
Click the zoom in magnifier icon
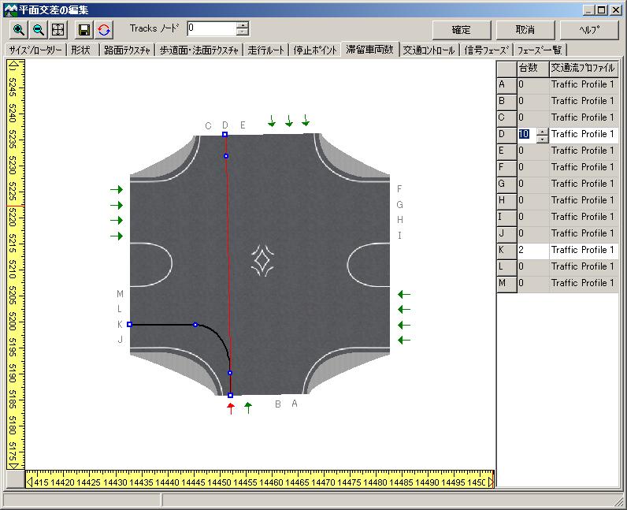[x=18, y=30]
